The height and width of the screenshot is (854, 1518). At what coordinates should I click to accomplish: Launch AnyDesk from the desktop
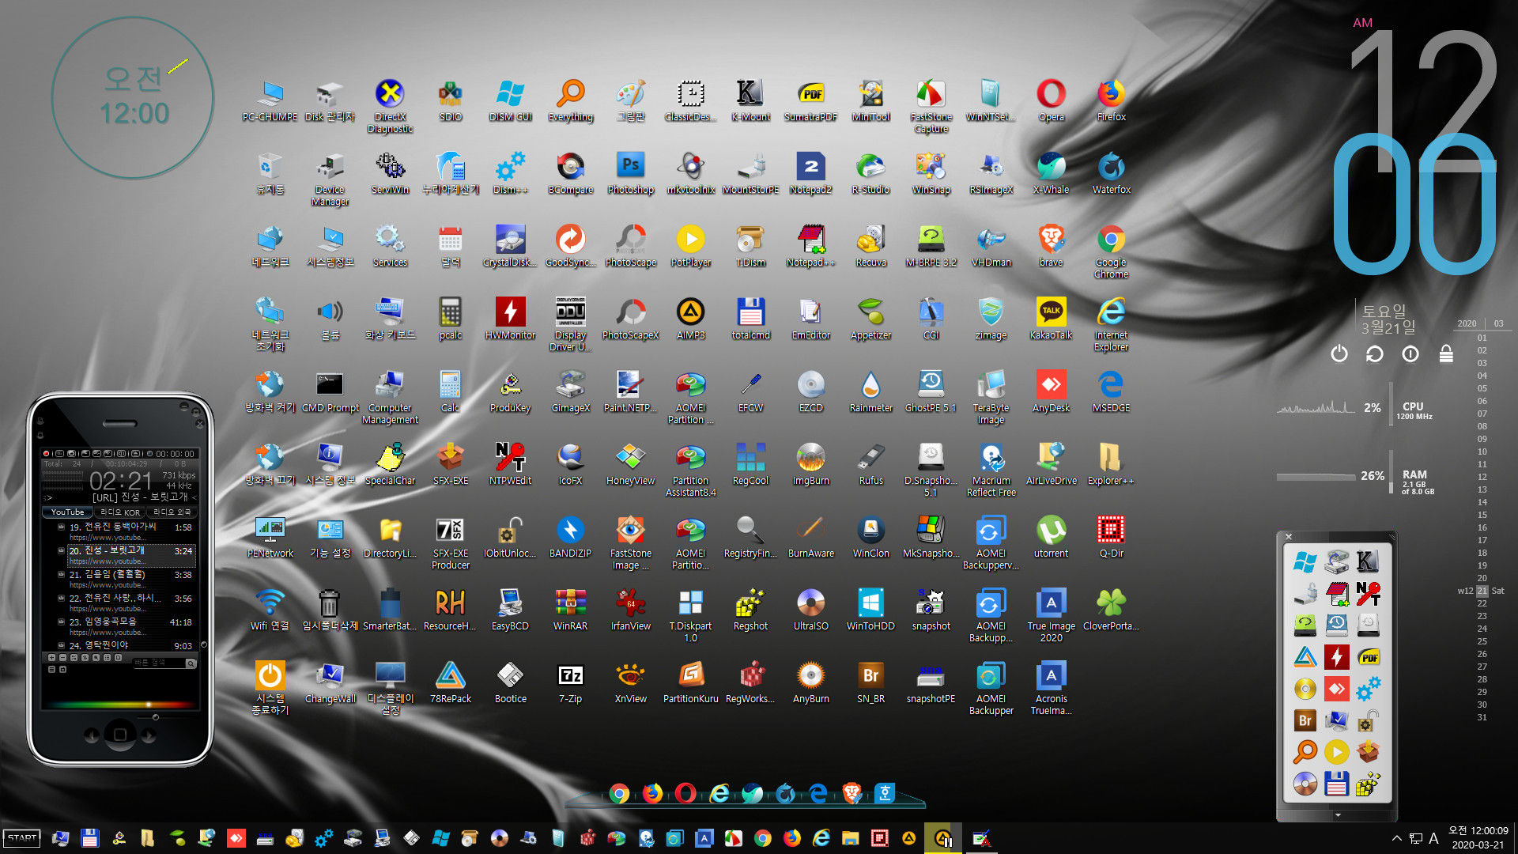(1051, 391)
